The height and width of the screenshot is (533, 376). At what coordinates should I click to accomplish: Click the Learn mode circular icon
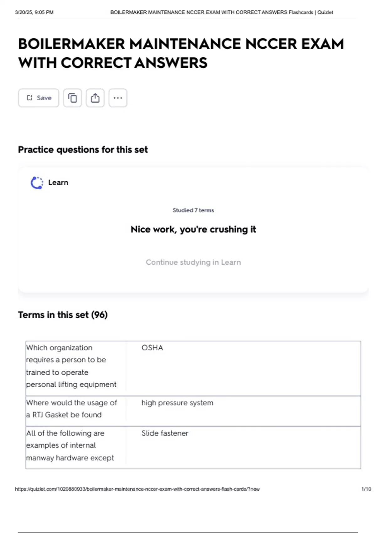37,183
